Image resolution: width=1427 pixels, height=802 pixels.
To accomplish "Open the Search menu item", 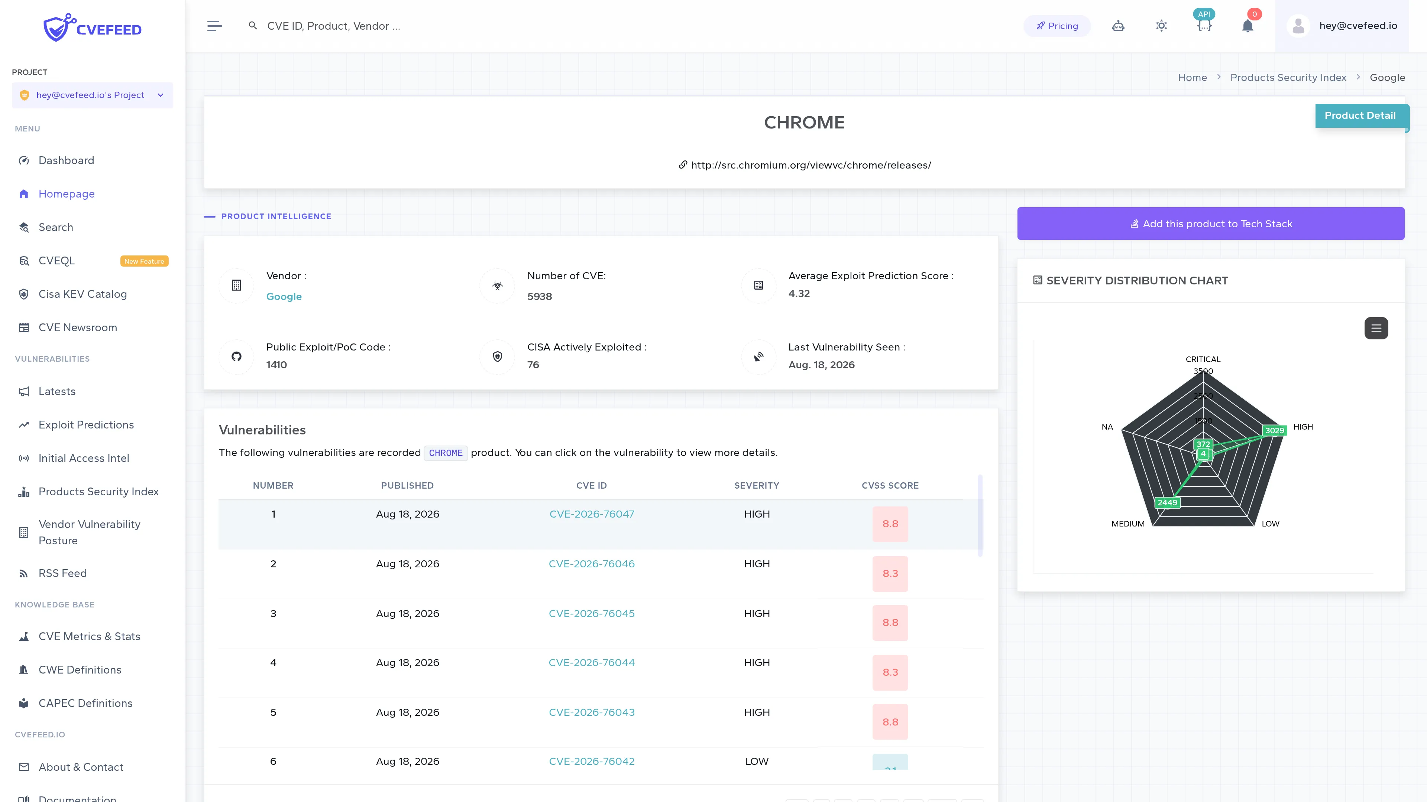I will [x=55, y=228].
